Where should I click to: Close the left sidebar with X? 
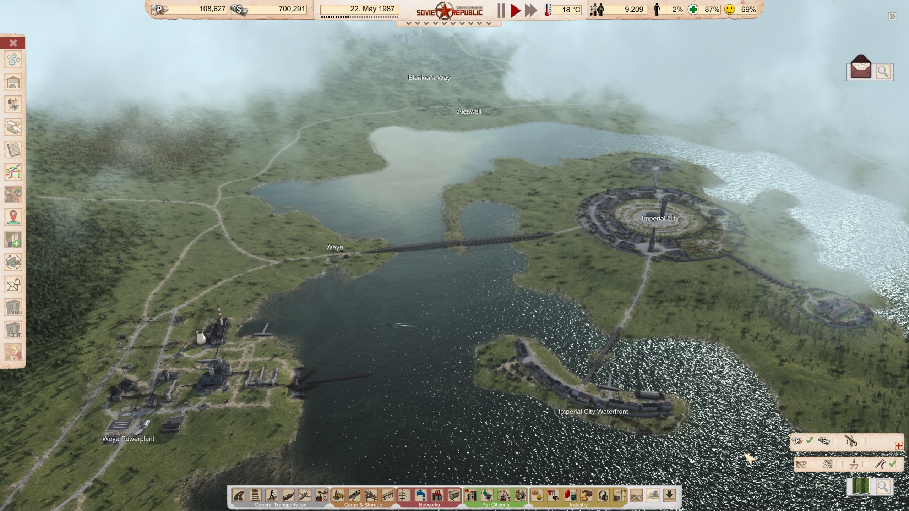pos(13,43)
